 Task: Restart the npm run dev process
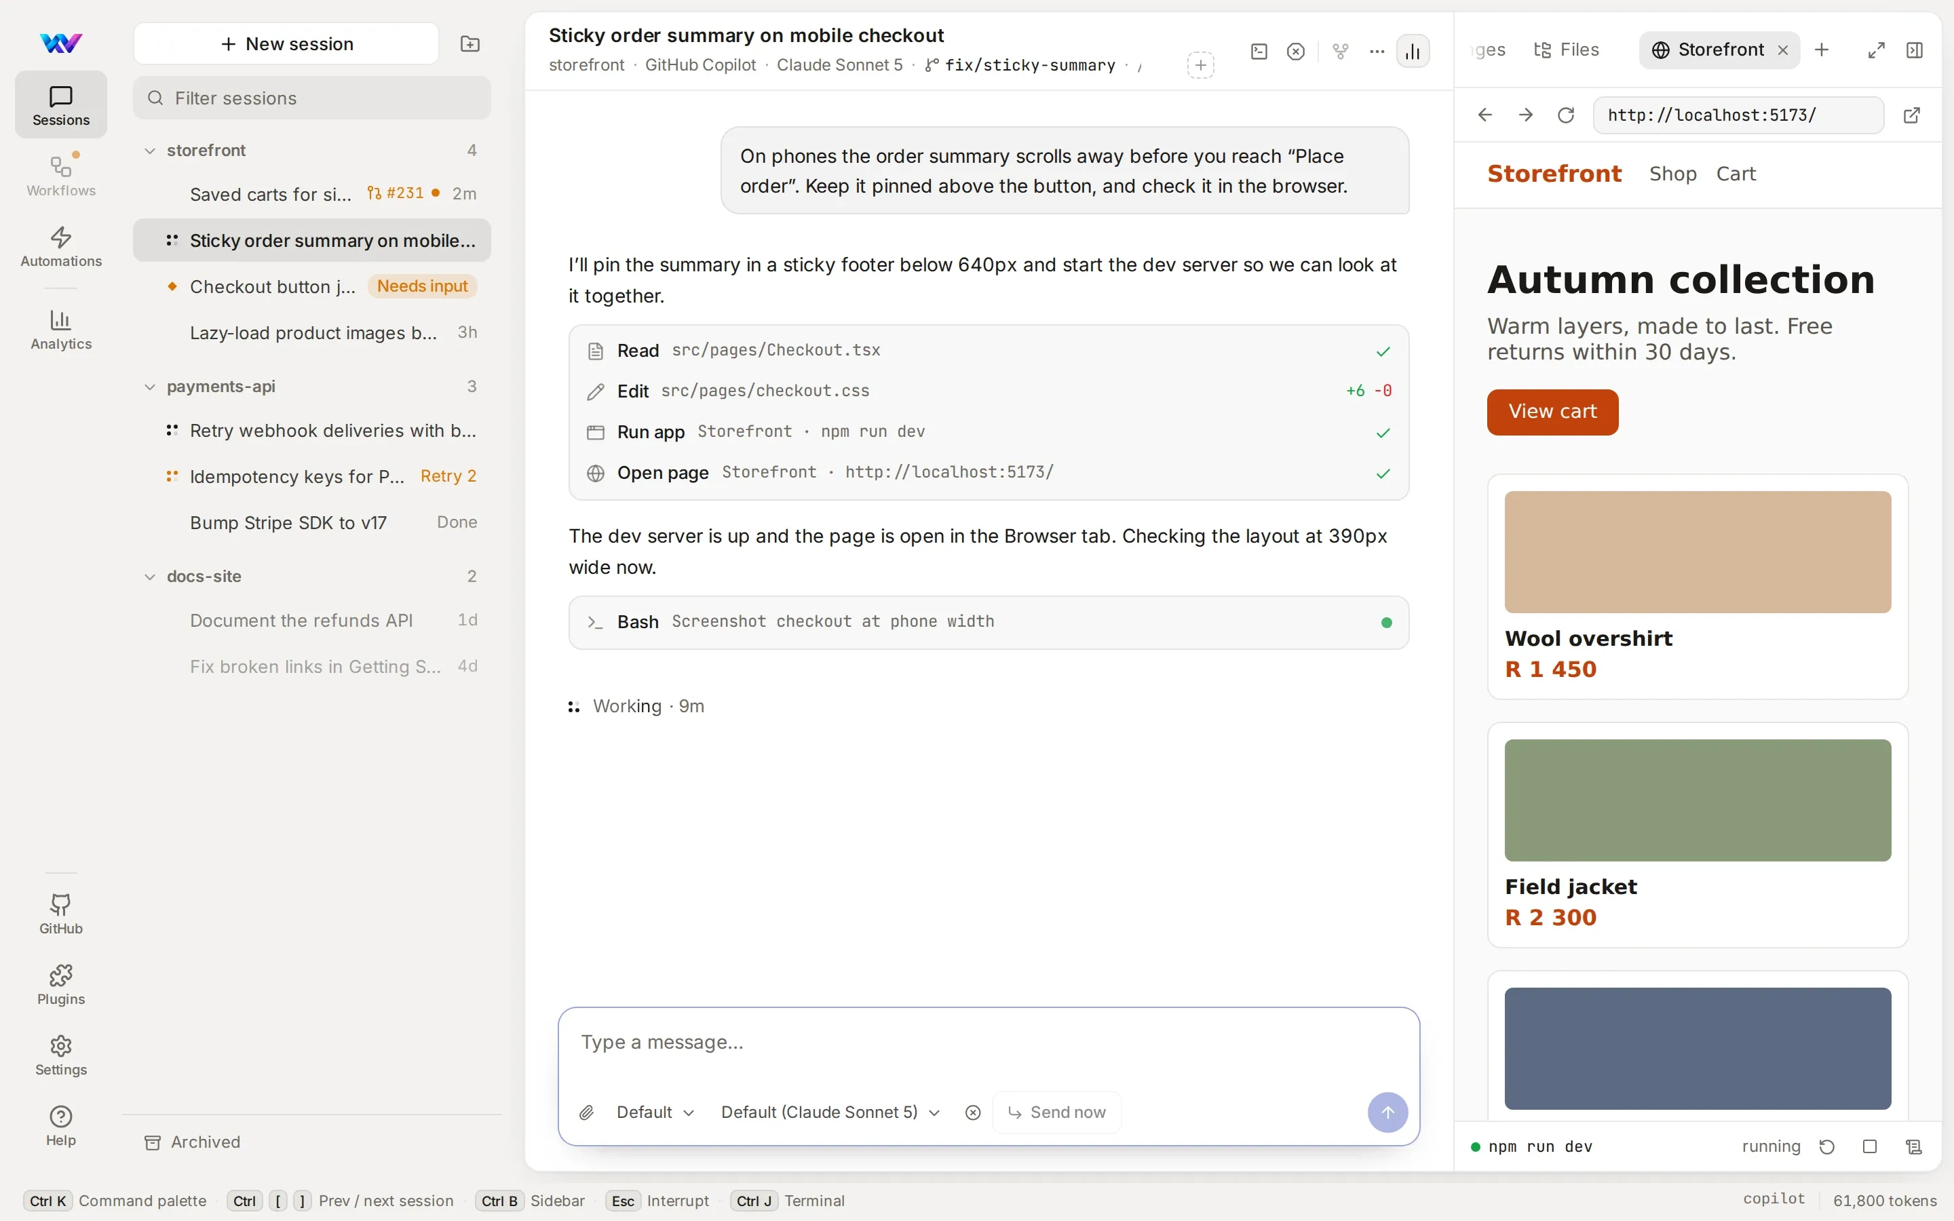(1827, 1146)
